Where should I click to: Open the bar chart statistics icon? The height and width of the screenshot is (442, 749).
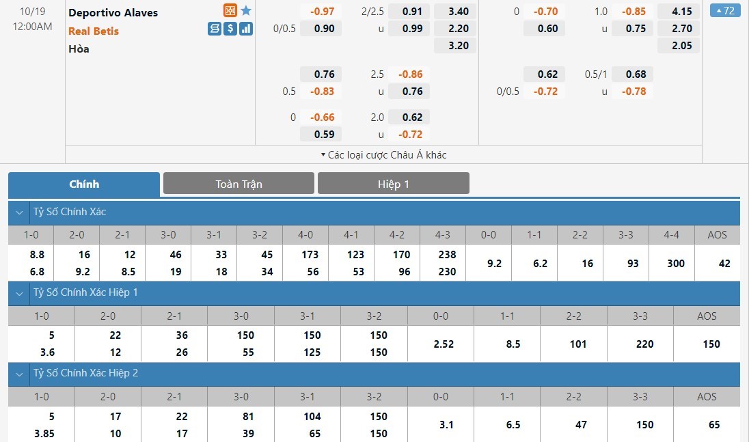(246, 29)
